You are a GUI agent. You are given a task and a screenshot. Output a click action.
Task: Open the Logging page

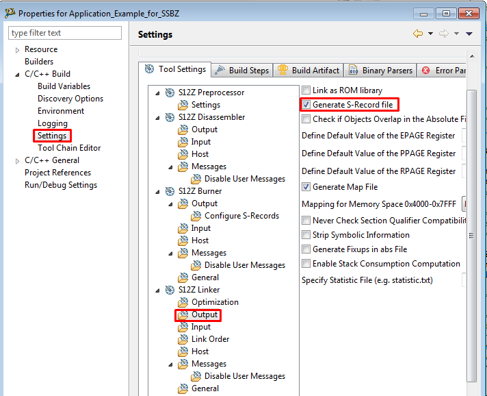click(53, 123)
